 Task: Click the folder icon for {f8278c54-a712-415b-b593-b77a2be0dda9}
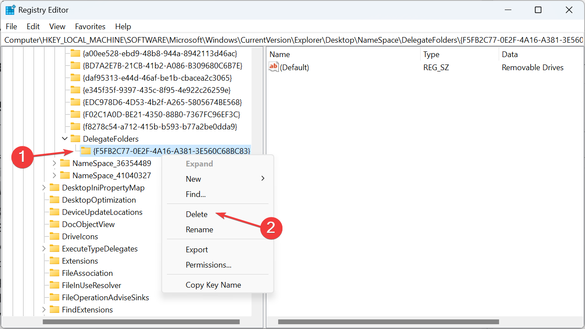point(75,127)
